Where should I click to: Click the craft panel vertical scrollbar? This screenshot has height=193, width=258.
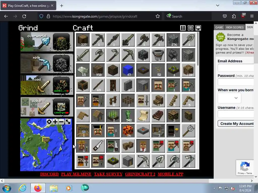198,49
